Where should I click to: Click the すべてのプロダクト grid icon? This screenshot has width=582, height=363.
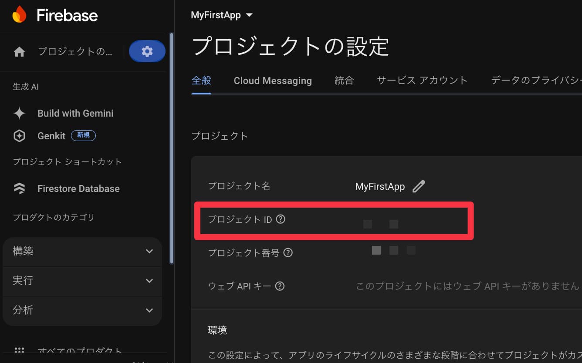pos(19,350)
